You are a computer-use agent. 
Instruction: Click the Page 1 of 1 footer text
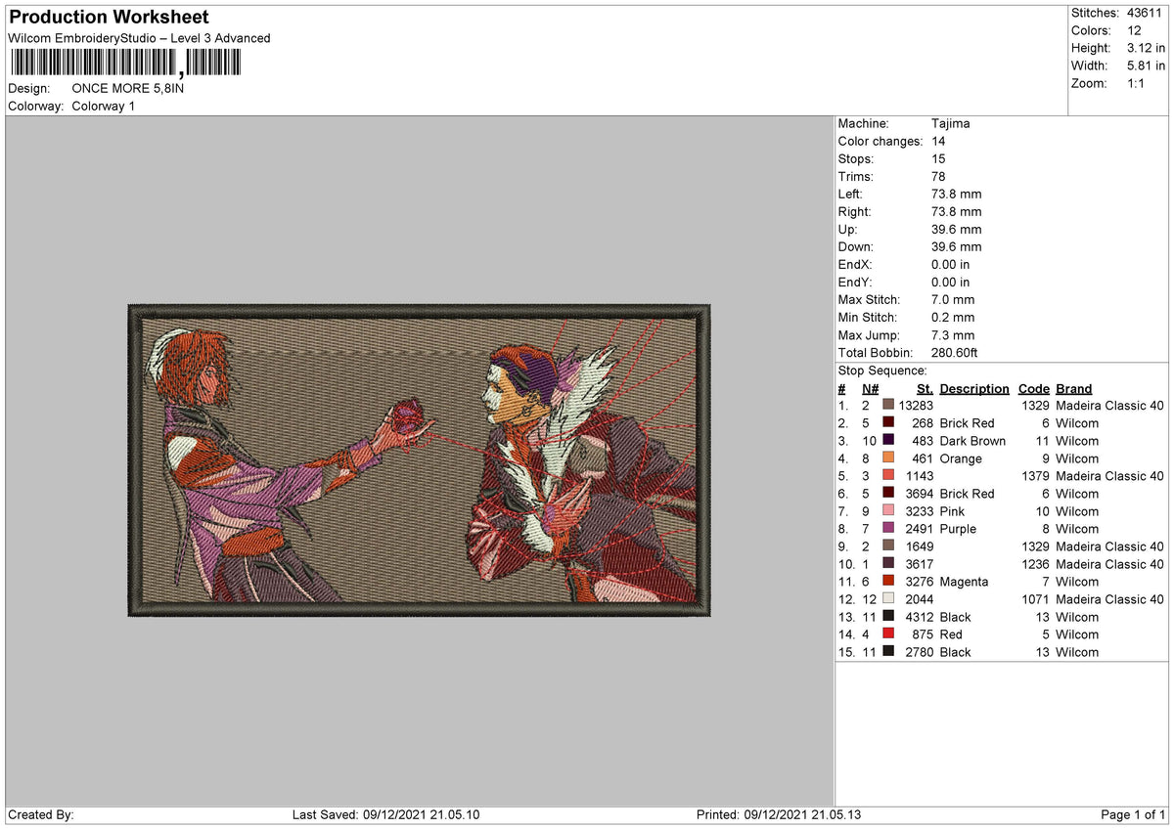[x=1133, y=815]
